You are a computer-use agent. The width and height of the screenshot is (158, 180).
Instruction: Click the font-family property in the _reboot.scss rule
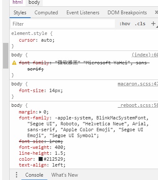pyautogui.click(x=34, y=118)
